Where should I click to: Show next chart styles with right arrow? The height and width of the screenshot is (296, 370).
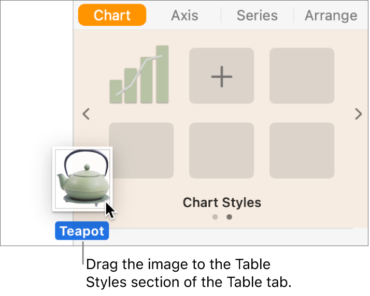pyautogui.click(x=358, y=114)
